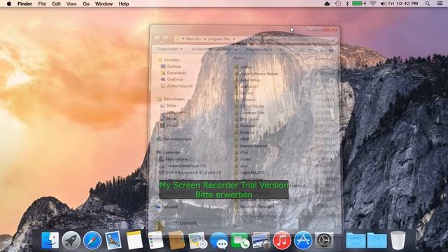The width and height of the screenshot is (448, 252).
Task: Click the Spotlight search magnifier
Action: 428,3
